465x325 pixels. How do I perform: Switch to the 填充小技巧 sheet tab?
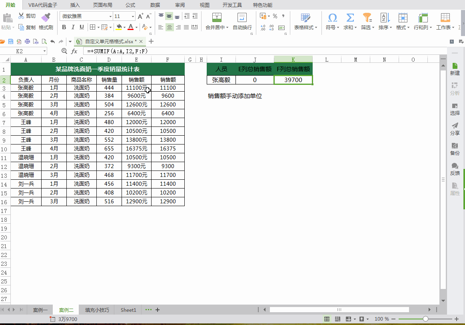coord(97,310)
